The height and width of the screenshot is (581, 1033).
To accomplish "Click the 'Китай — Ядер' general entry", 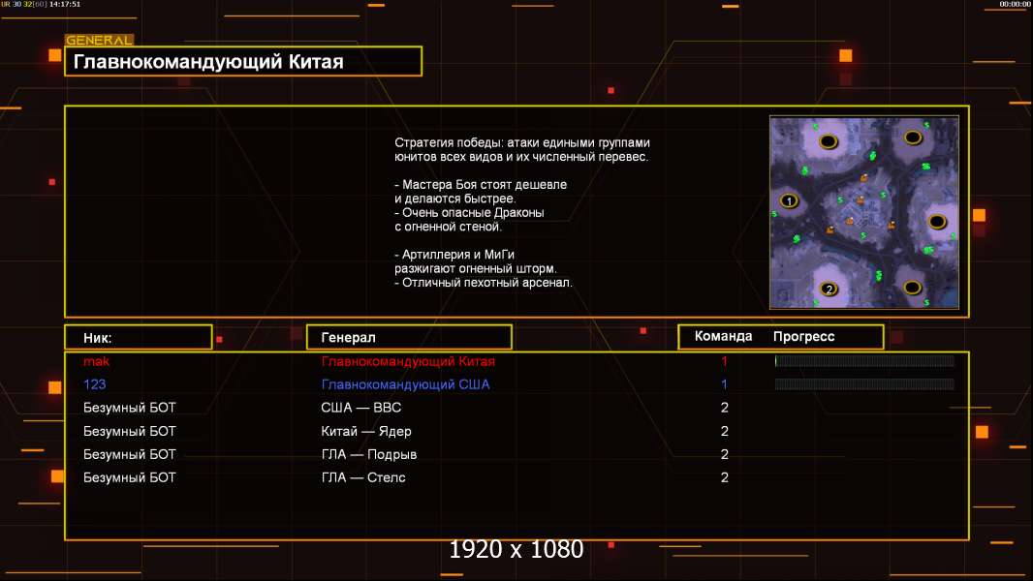I will pos(366,431).
